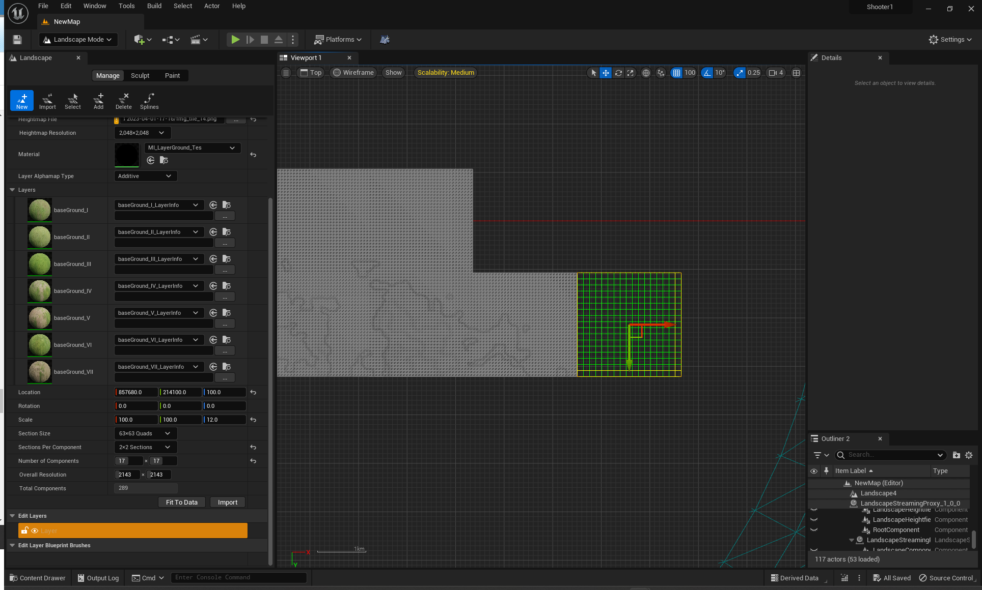The height and width of the screenshot is (590, 982).
Task: Open the Content Drawer
Action: click(x=38, y=578)
